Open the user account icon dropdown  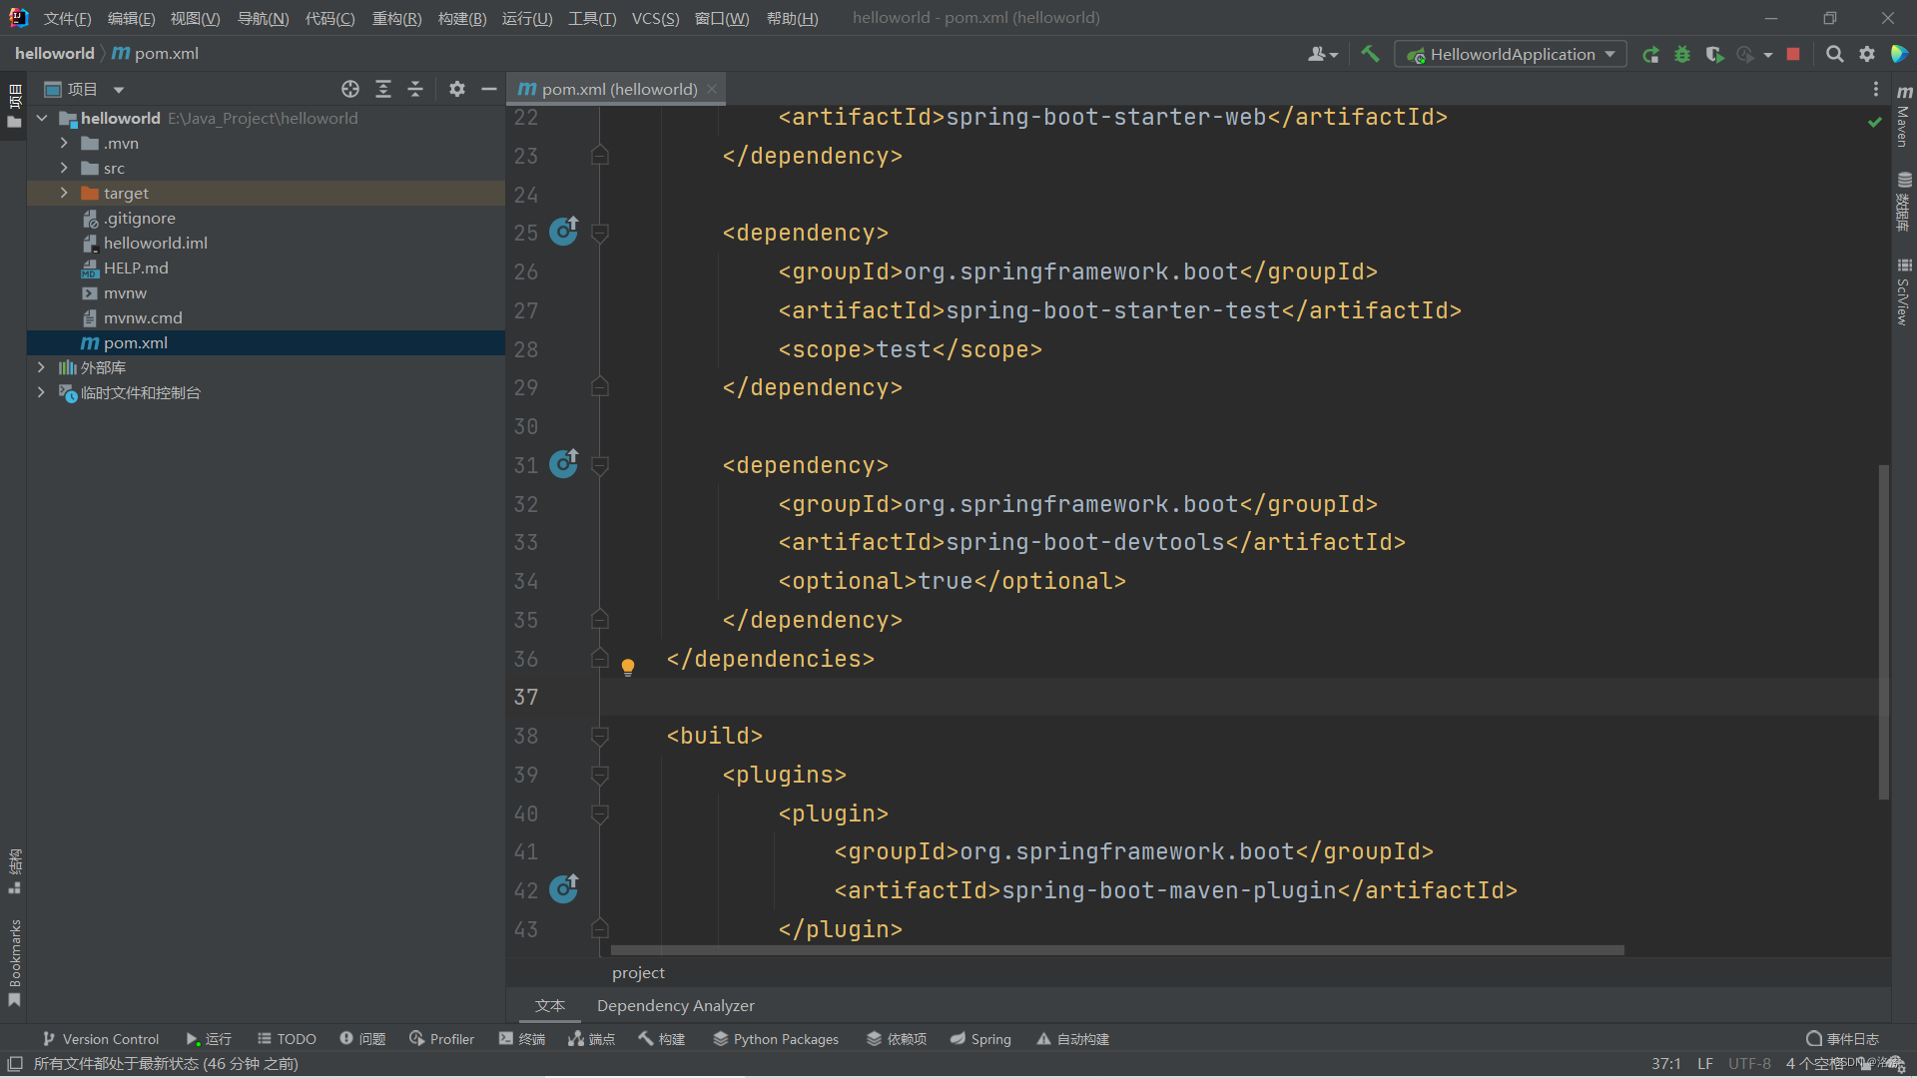coord(1322,54)
